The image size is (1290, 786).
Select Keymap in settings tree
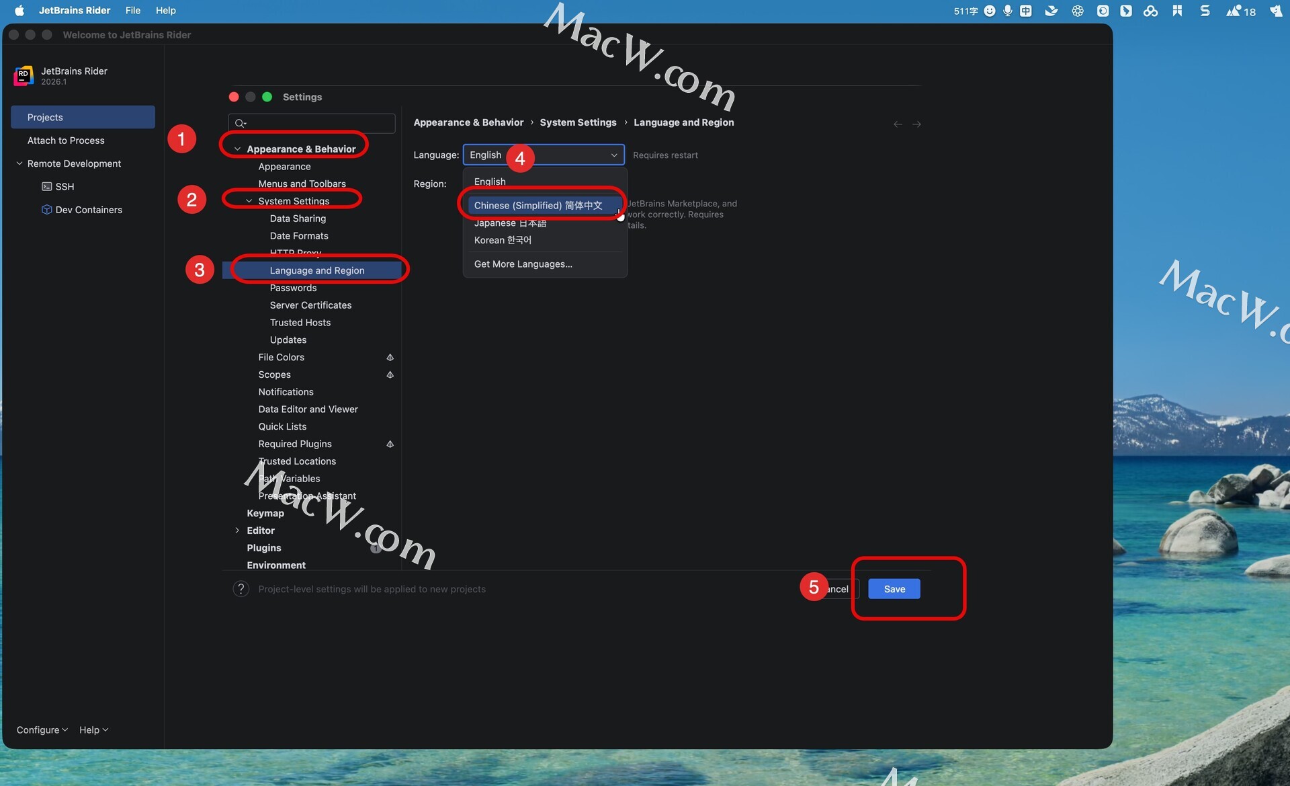[x=265, y=513]
